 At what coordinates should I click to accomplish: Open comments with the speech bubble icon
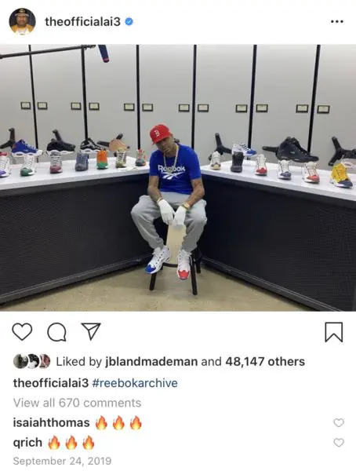click(57, 332)
